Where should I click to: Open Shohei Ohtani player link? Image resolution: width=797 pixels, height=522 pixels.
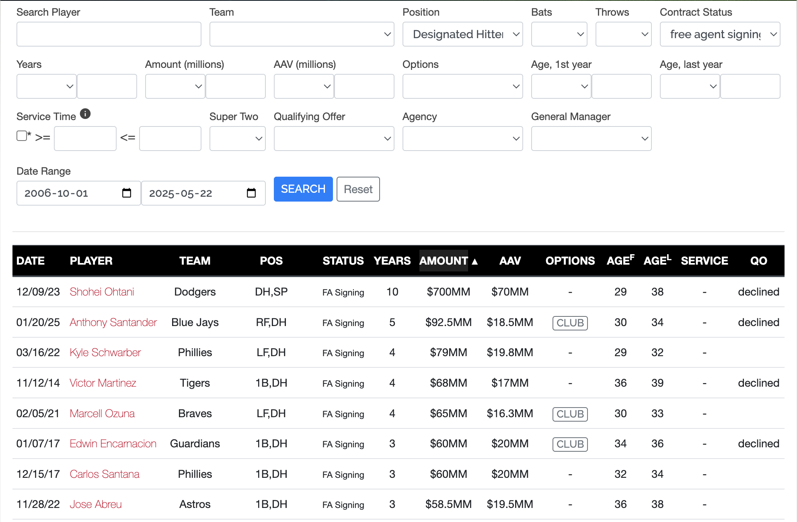click(x=102, y=292)
